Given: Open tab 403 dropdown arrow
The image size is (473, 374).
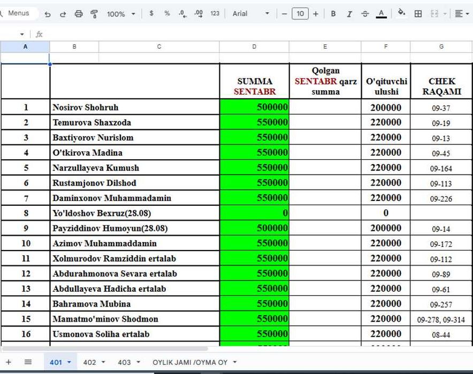Looking at the screenshot, I should coord(138,362).
